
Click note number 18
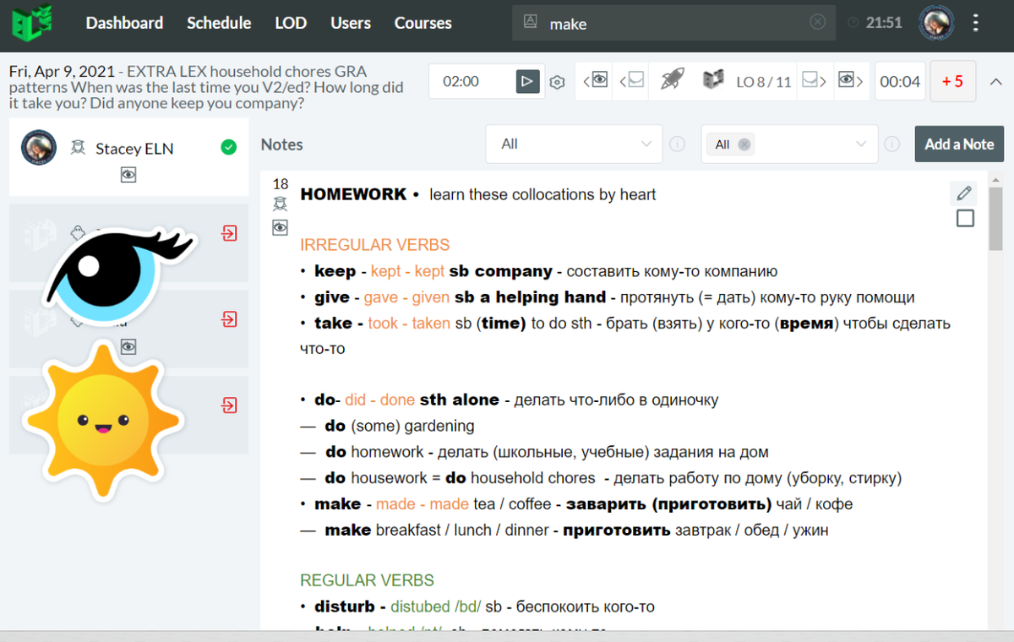281,184
